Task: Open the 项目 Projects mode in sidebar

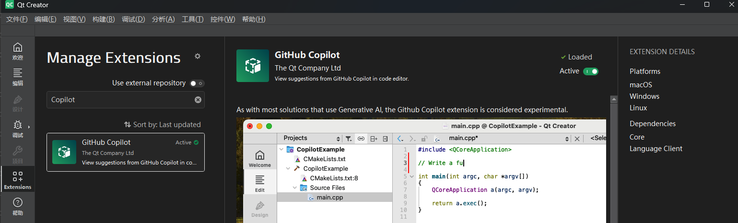Action: click(x=17, y=155)
